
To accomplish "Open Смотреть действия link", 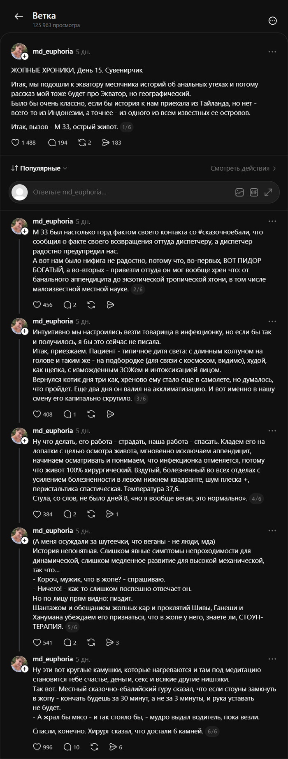I will (x=243, y=168).
